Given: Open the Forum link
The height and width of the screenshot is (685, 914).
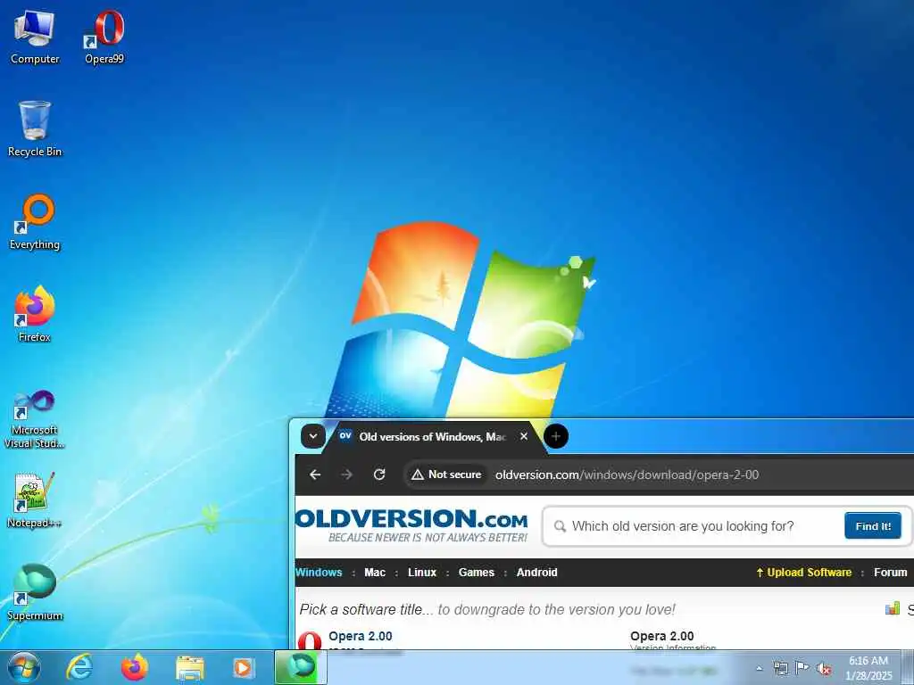Looking at the screenshot, I should click(890, 573).
